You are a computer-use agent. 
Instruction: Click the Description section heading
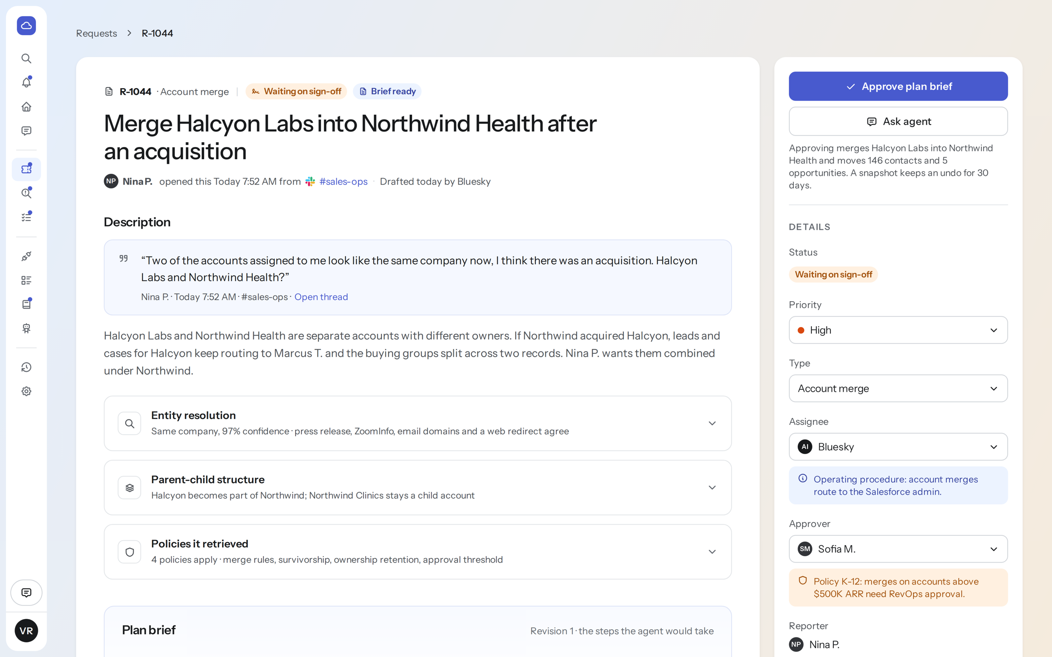pos(137,222)
